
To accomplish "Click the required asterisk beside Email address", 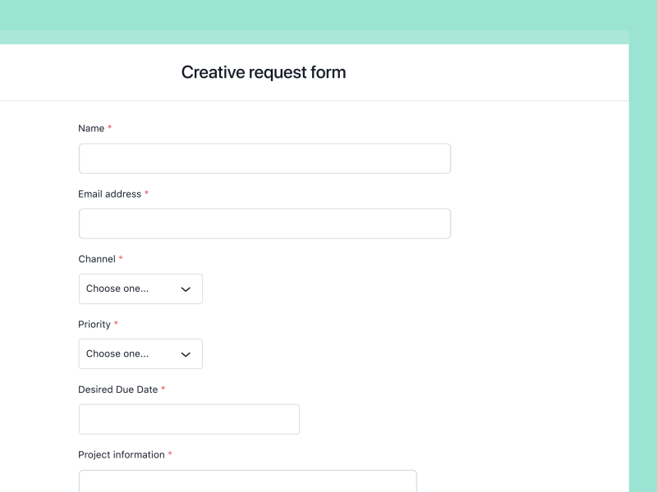I will [146, 194].
